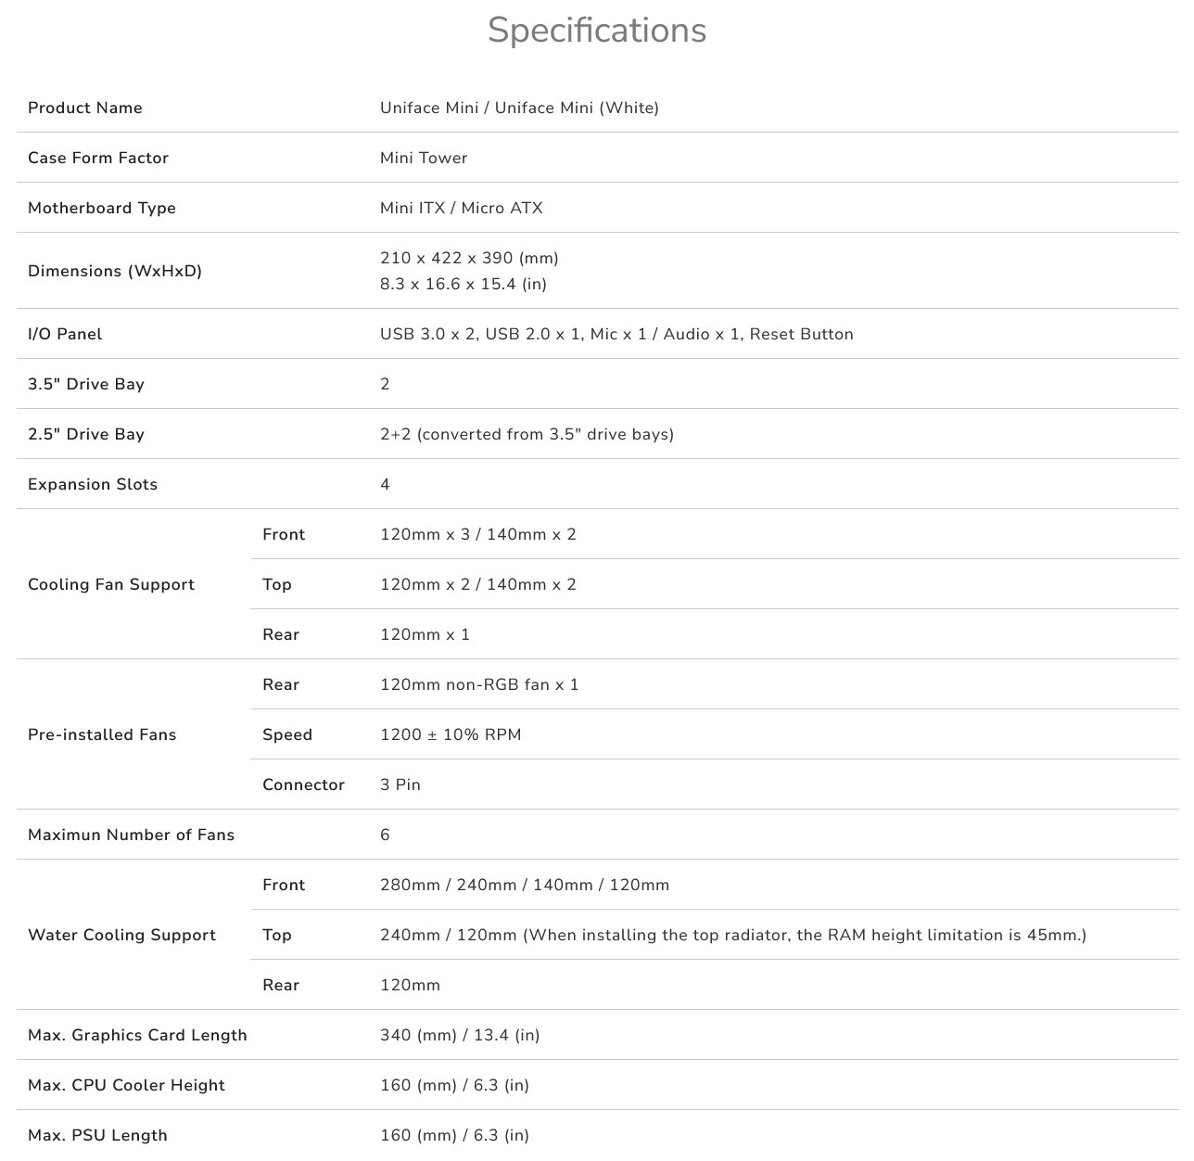Click the 3.5" Drive Bay label
Image resolution: width=1194 pixels, height=1161 pixels.
[86, 384]
